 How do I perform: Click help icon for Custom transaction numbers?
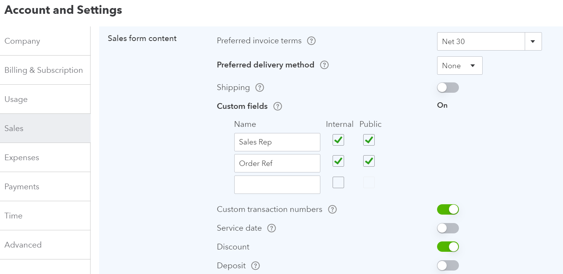pyautogui.click(x=332, y=209)
